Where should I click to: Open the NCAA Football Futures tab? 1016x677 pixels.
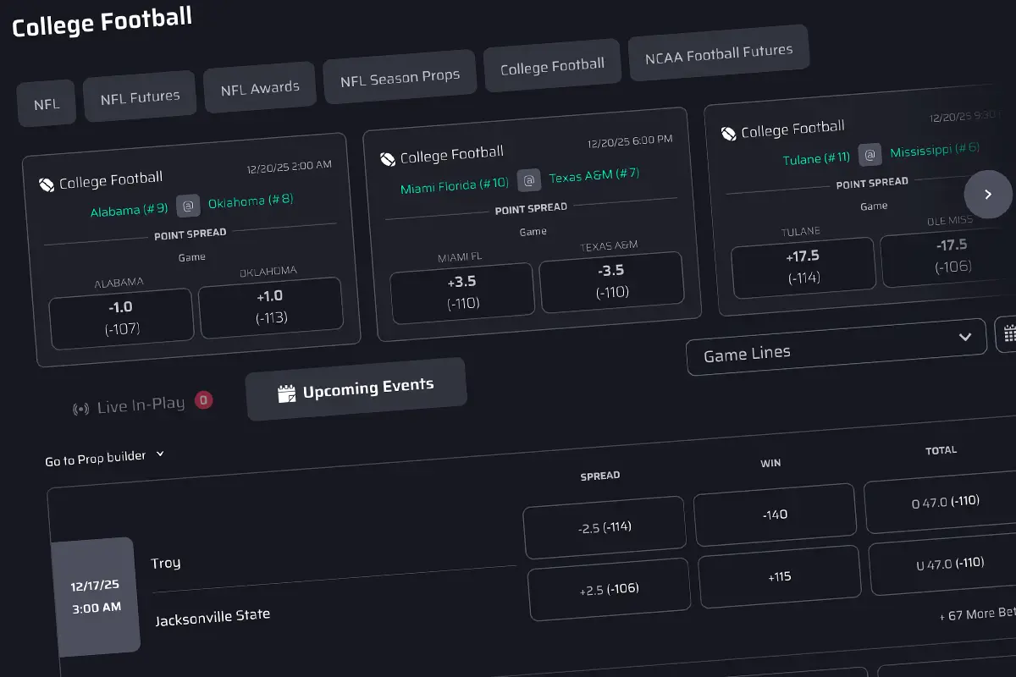[719, 53]
